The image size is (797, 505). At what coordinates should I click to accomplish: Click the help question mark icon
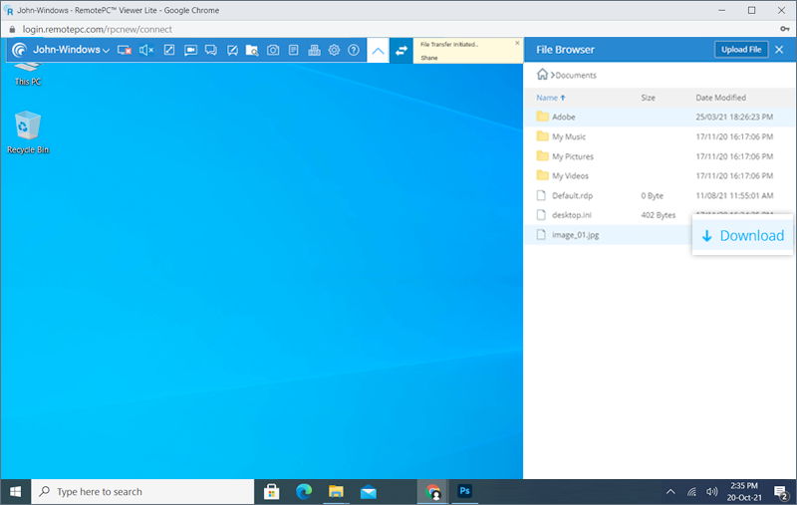(354, 50)
